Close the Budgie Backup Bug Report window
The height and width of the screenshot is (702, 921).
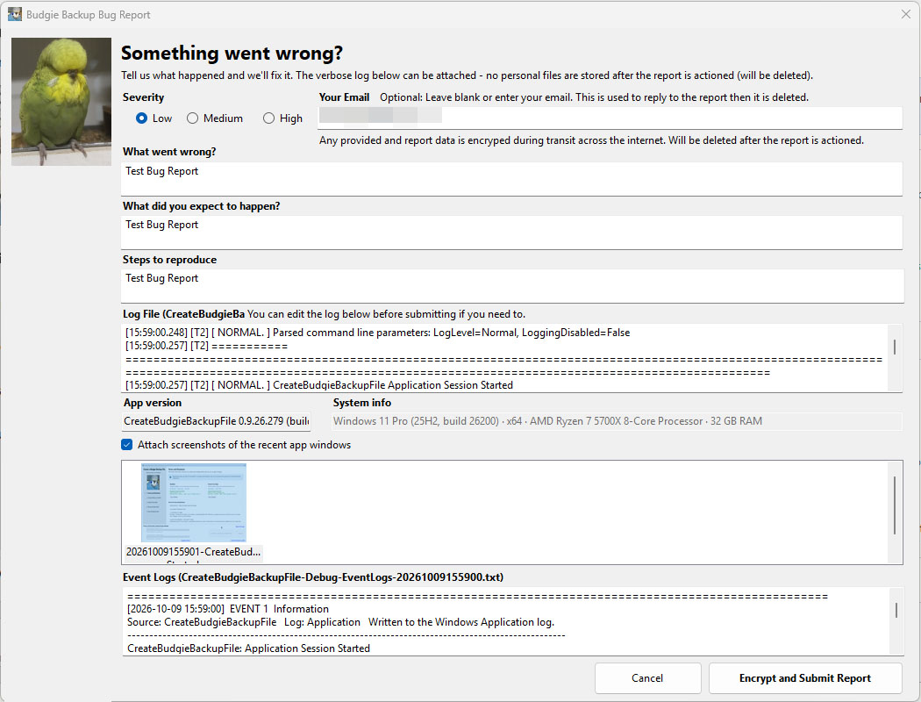click(x=906, y=14)
